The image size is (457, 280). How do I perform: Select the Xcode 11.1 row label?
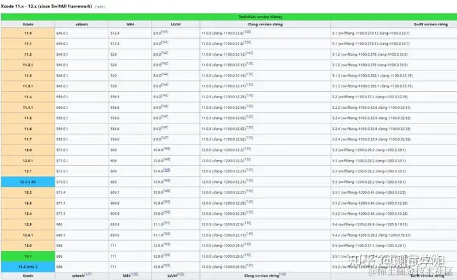[28, 44]
